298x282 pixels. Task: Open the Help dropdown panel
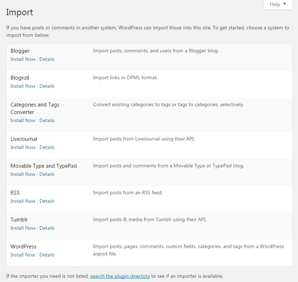275,5
